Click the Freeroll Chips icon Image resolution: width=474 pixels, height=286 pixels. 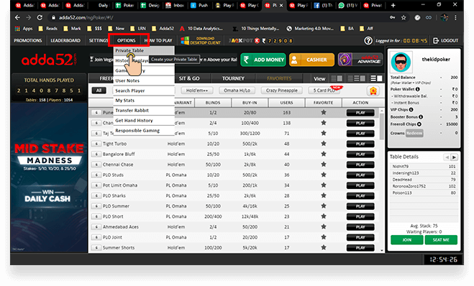click(x=419, y=124)
